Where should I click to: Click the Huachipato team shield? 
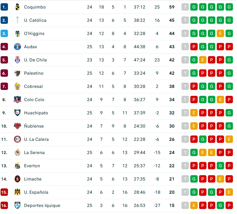(x=18, y=113)
